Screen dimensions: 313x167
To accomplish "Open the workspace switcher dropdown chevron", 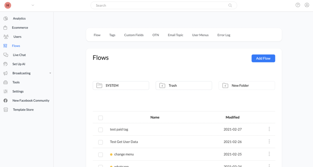I will point(33,5).
